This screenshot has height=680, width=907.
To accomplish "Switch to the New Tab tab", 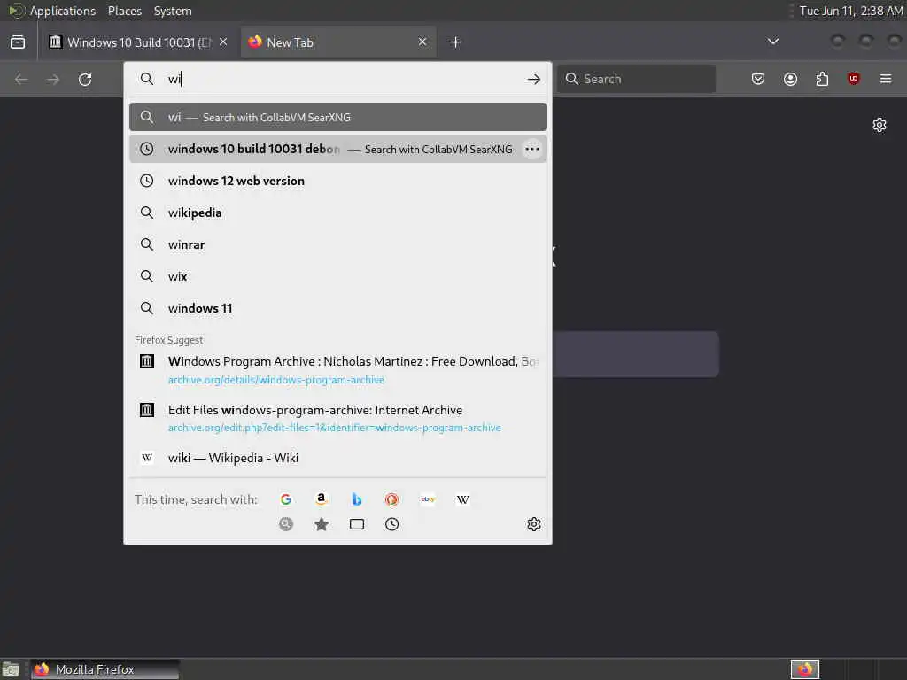I will click(338, 42).
